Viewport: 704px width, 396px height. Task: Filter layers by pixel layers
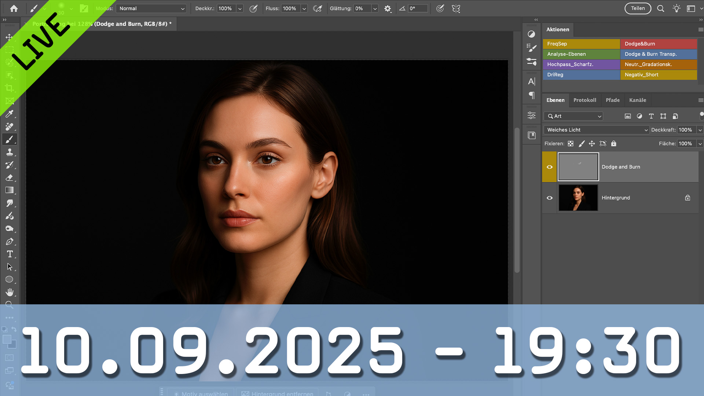click(x=628, y=116)
